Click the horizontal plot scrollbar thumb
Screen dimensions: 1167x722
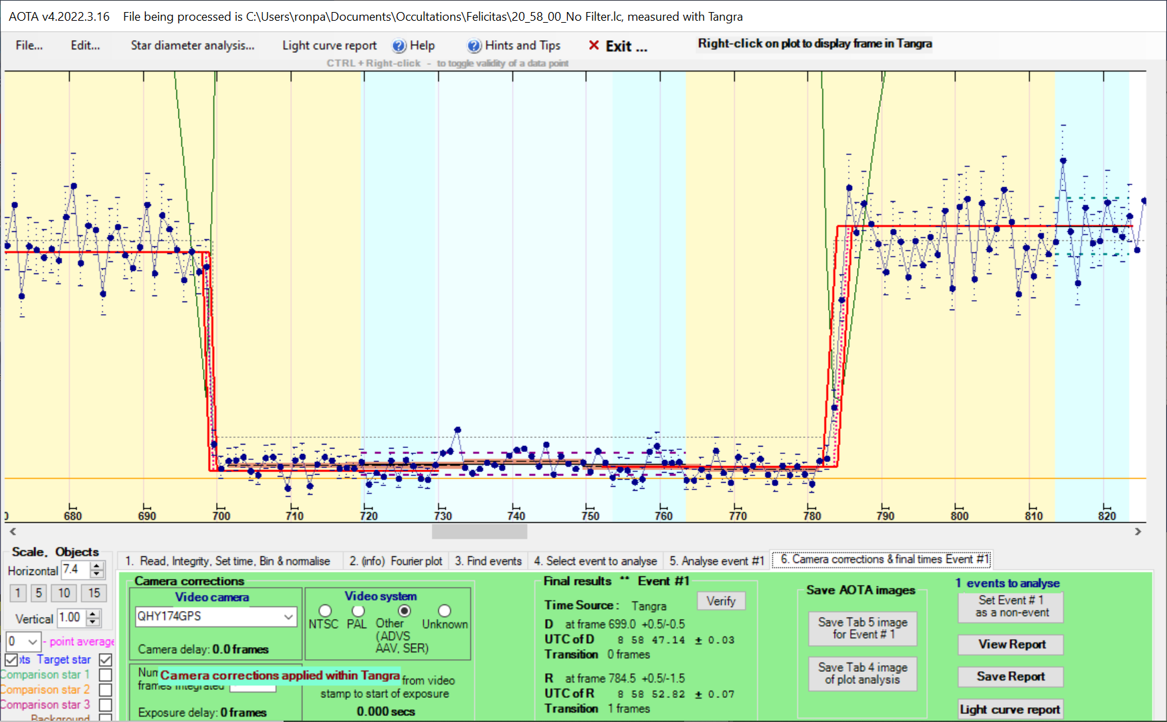click(480, 531)
